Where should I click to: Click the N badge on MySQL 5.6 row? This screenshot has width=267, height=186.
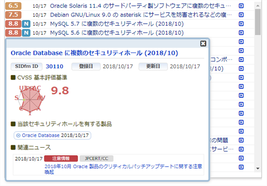(26, 32)
